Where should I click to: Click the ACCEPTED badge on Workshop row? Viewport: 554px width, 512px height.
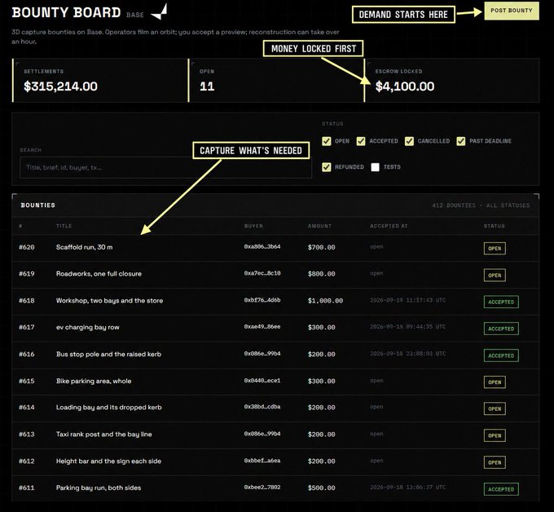coord(501,302)
